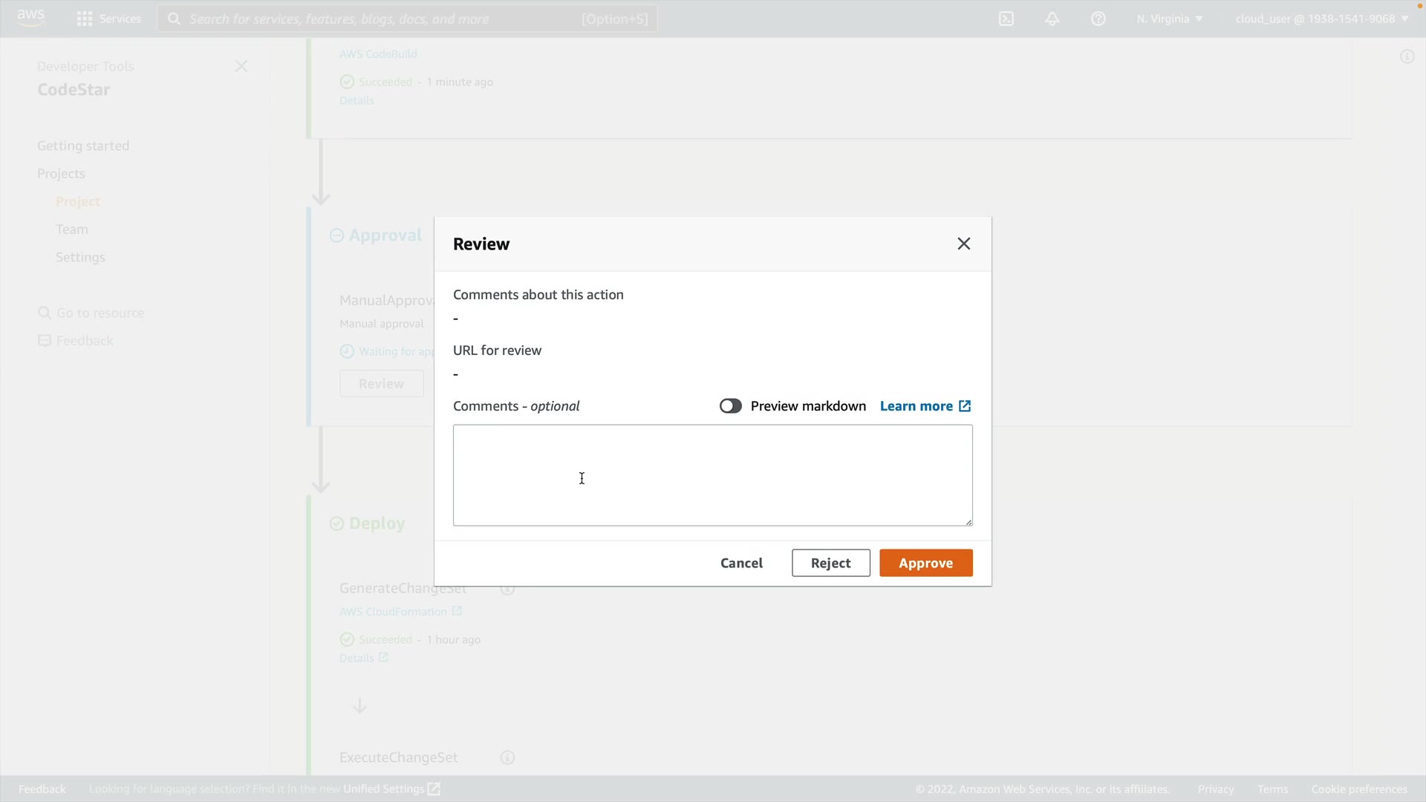
Task: Toggle Preview markdown switch
Action: click(x=730, y=405)
